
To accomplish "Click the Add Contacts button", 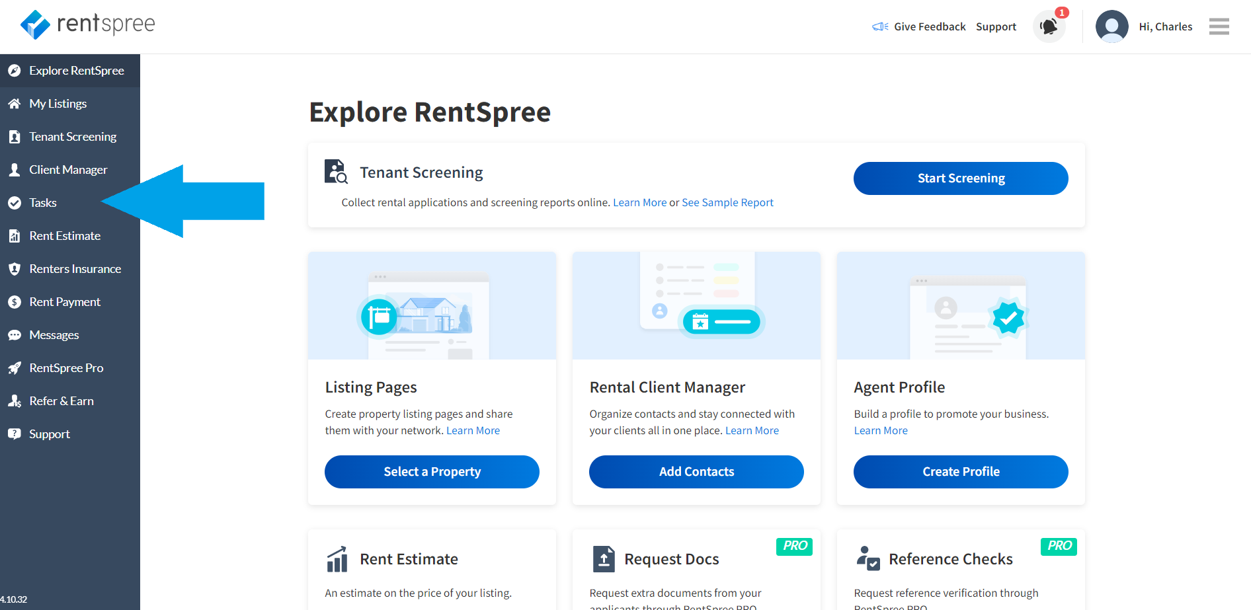I will click(x=696, y=472).
